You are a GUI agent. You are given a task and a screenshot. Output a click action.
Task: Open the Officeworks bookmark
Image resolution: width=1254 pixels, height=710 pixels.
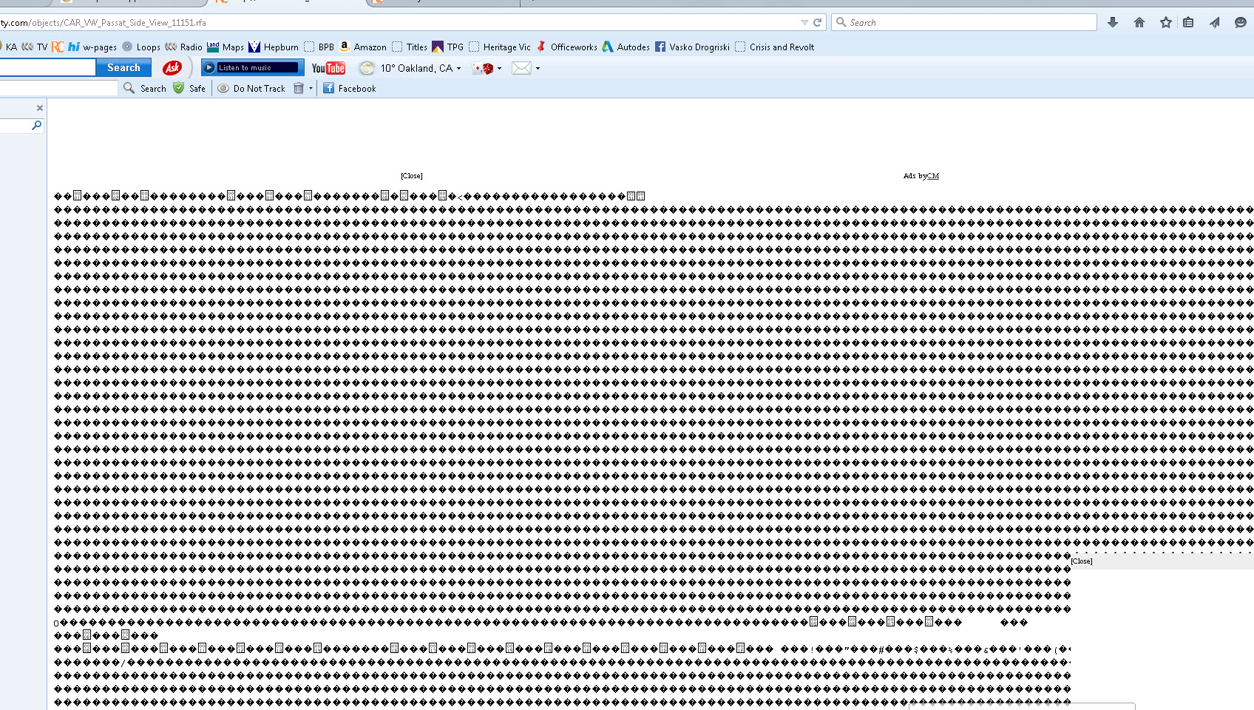[566, 47]
